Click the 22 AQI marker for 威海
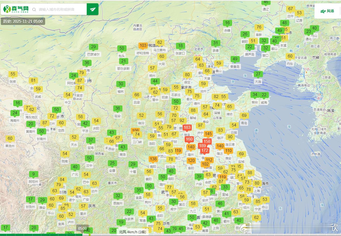341x236 pixels. (x=264, y=95)
